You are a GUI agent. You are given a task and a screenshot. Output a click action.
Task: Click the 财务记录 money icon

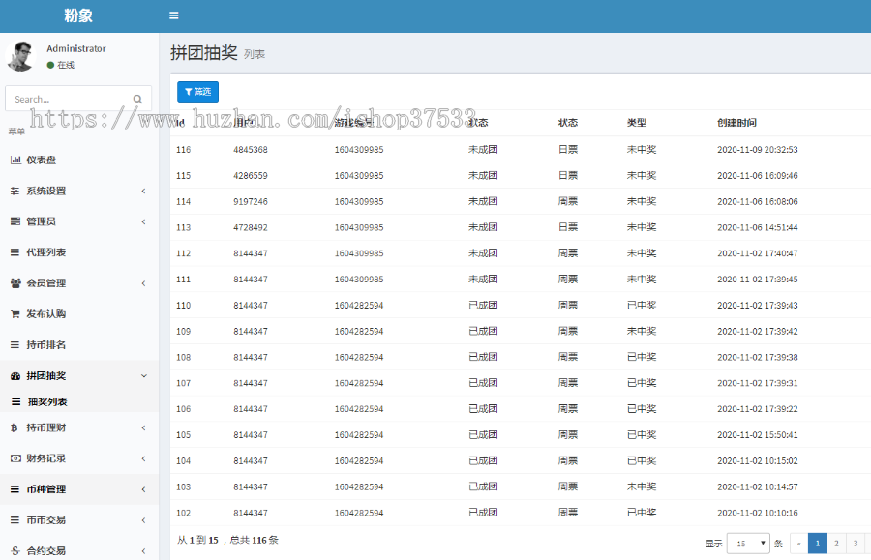(15, 458)
